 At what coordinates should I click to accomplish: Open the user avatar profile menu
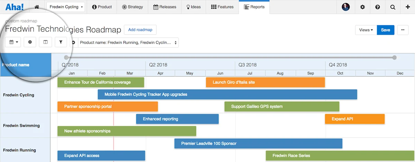346,7
